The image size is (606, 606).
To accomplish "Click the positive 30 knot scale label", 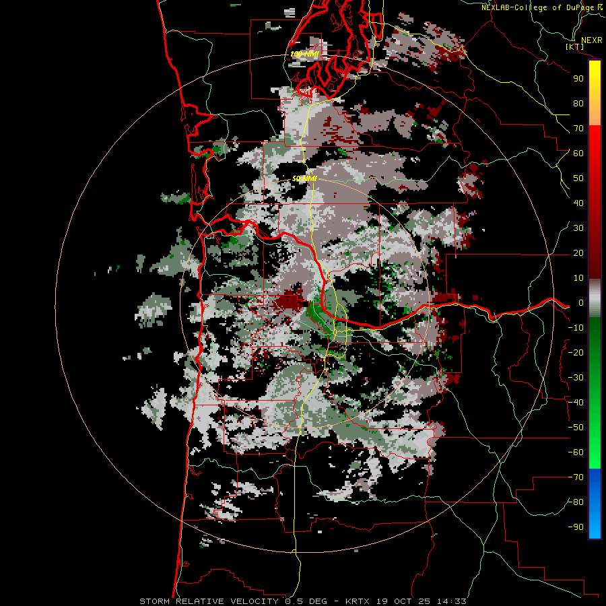I will point(578,228).
